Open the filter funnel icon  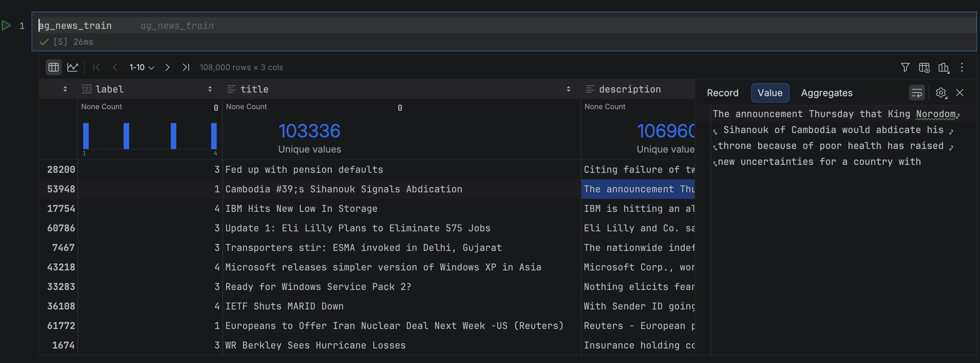tap(905, 67)
